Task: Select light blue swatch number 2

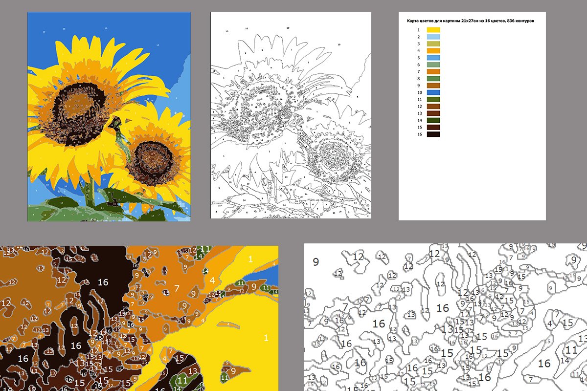Action: [x=433, y=37]
